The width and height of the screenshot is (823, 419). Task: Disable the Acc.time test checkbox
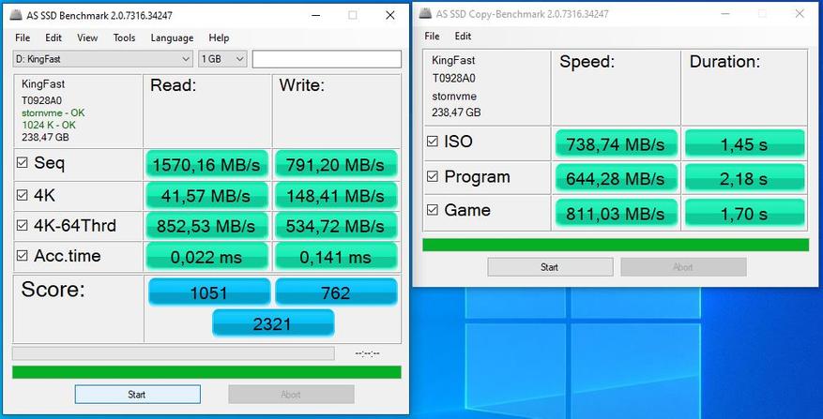pyautogui.click(x=23, y=256)
